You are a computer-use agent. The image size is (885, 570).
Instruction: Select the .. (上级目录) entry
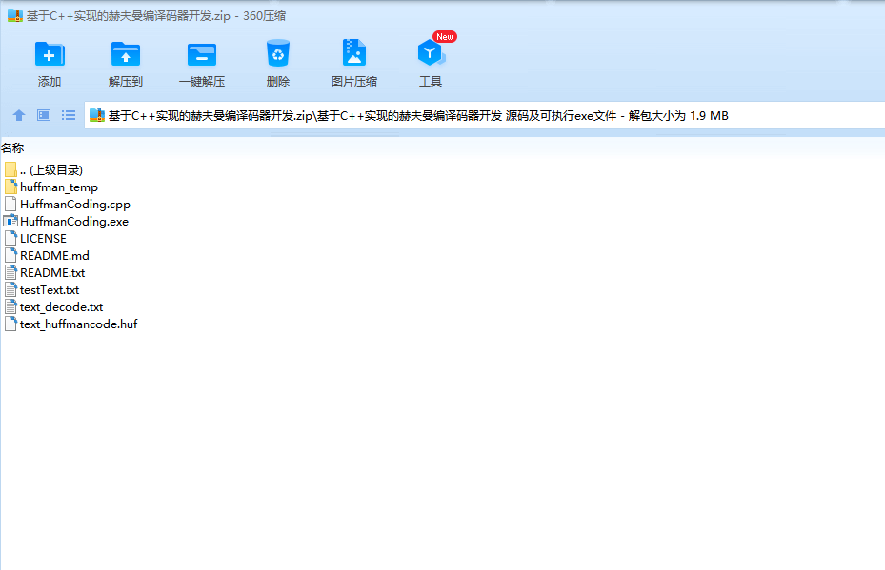[51, 169]
